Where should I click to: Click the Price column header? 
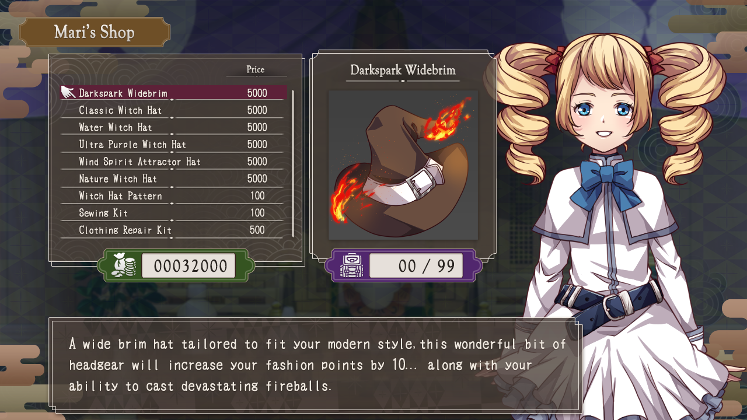[256, 69]
